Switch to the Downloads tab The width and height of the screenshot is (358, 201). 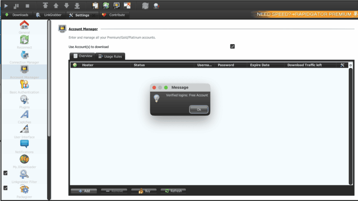(x=17, y=15)
